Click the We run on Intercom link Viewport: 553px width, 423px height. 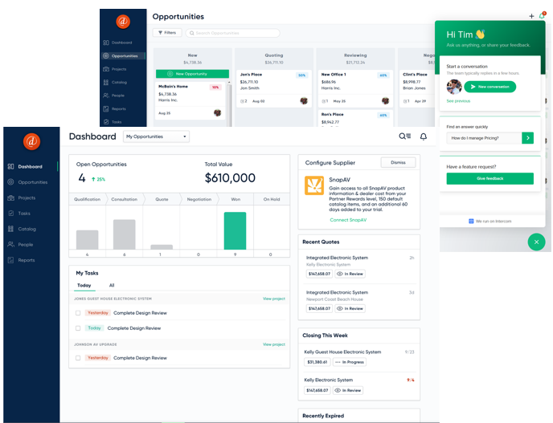coord(490,222)
